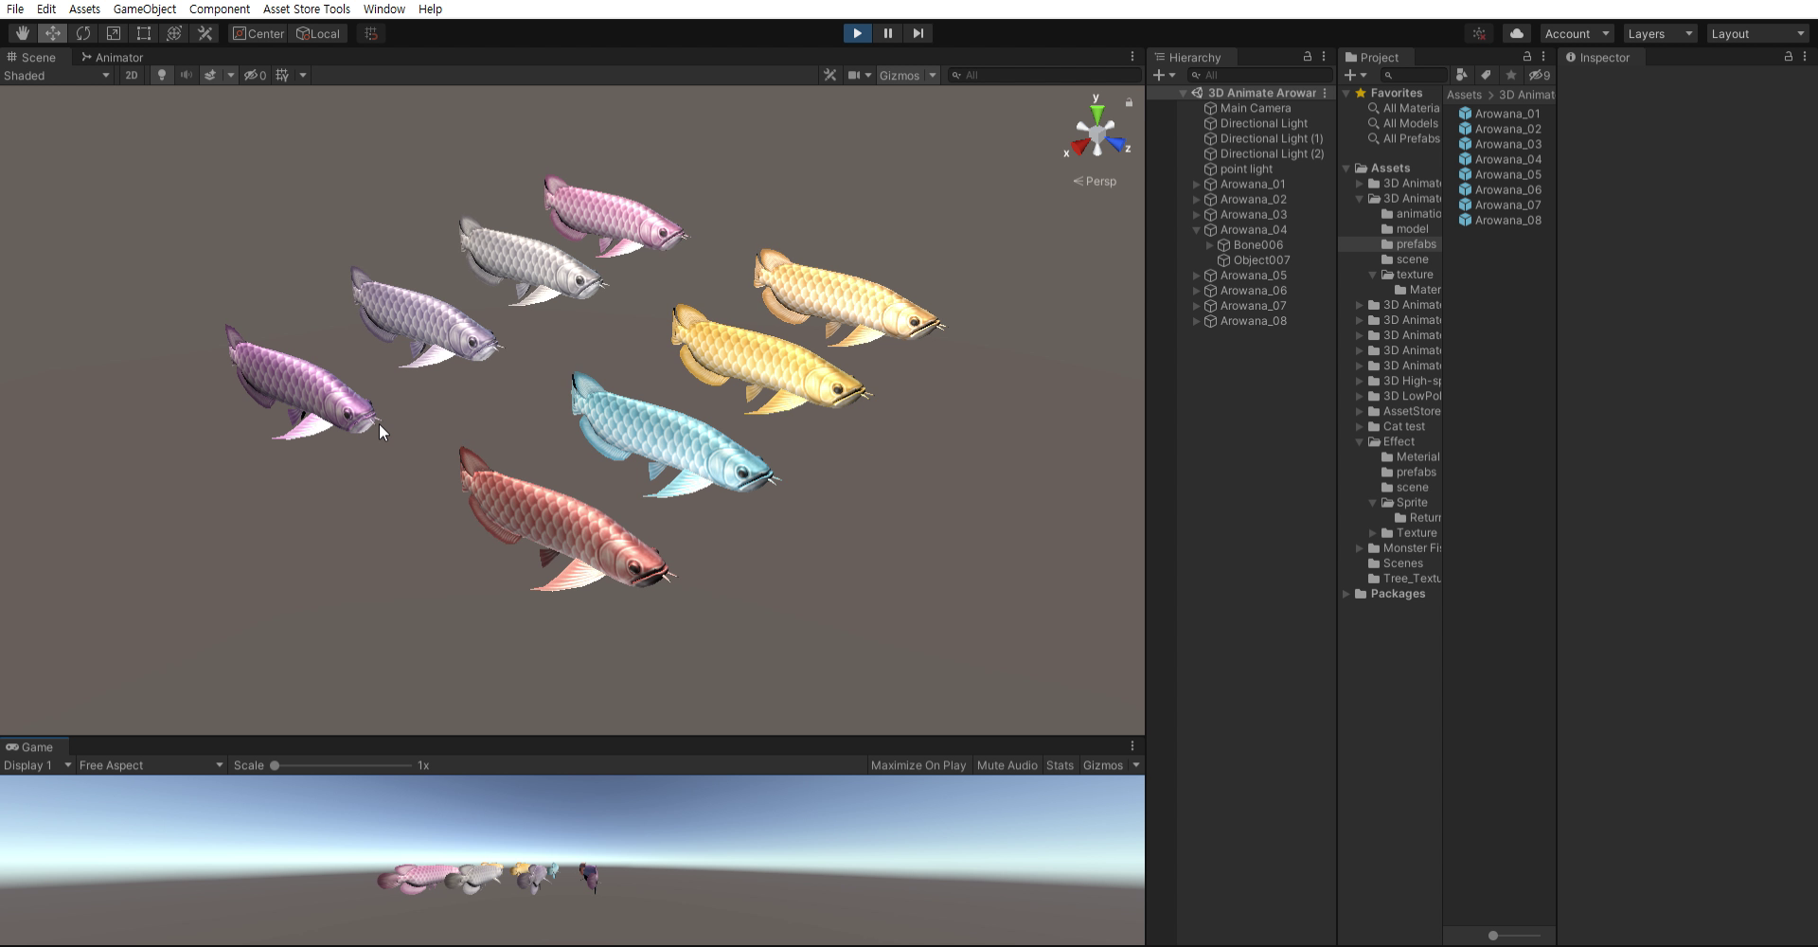Select the Rect transform tool

pos(144,33)
